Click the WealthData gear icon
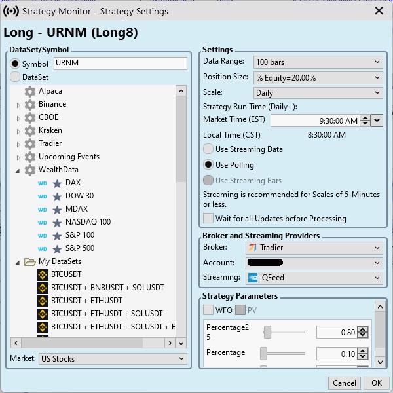This screenshot has width=393, height=393. [x=30, y=170]
